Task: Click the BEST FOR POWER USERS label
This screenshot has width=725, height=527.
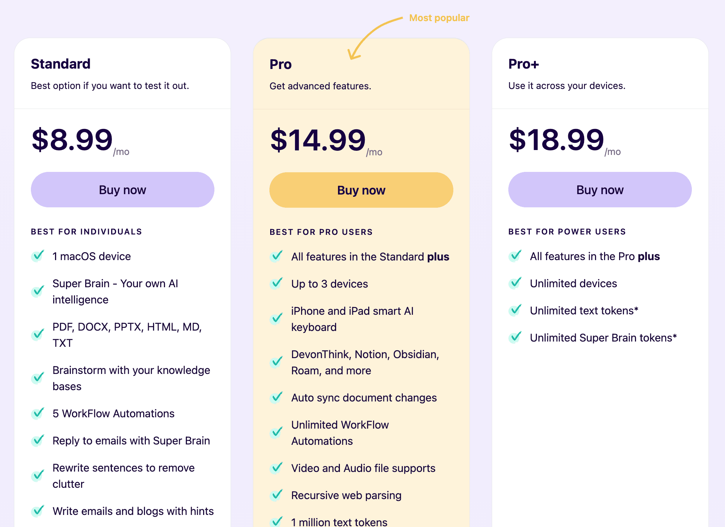Action: [567, 231]
